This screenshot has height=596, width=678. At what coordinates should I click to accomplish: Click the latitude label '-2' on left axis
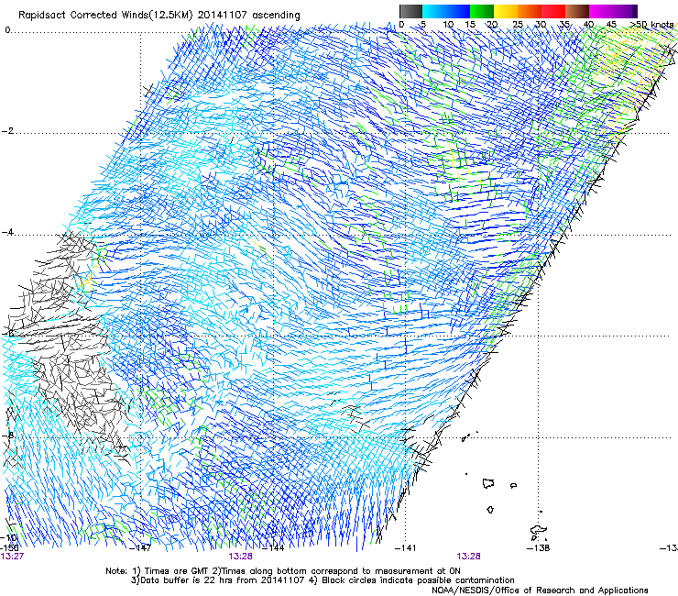coord(7,131)
